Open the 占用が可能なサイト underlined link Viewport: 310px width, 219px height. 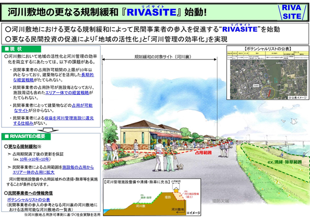(x=53, y=108)
